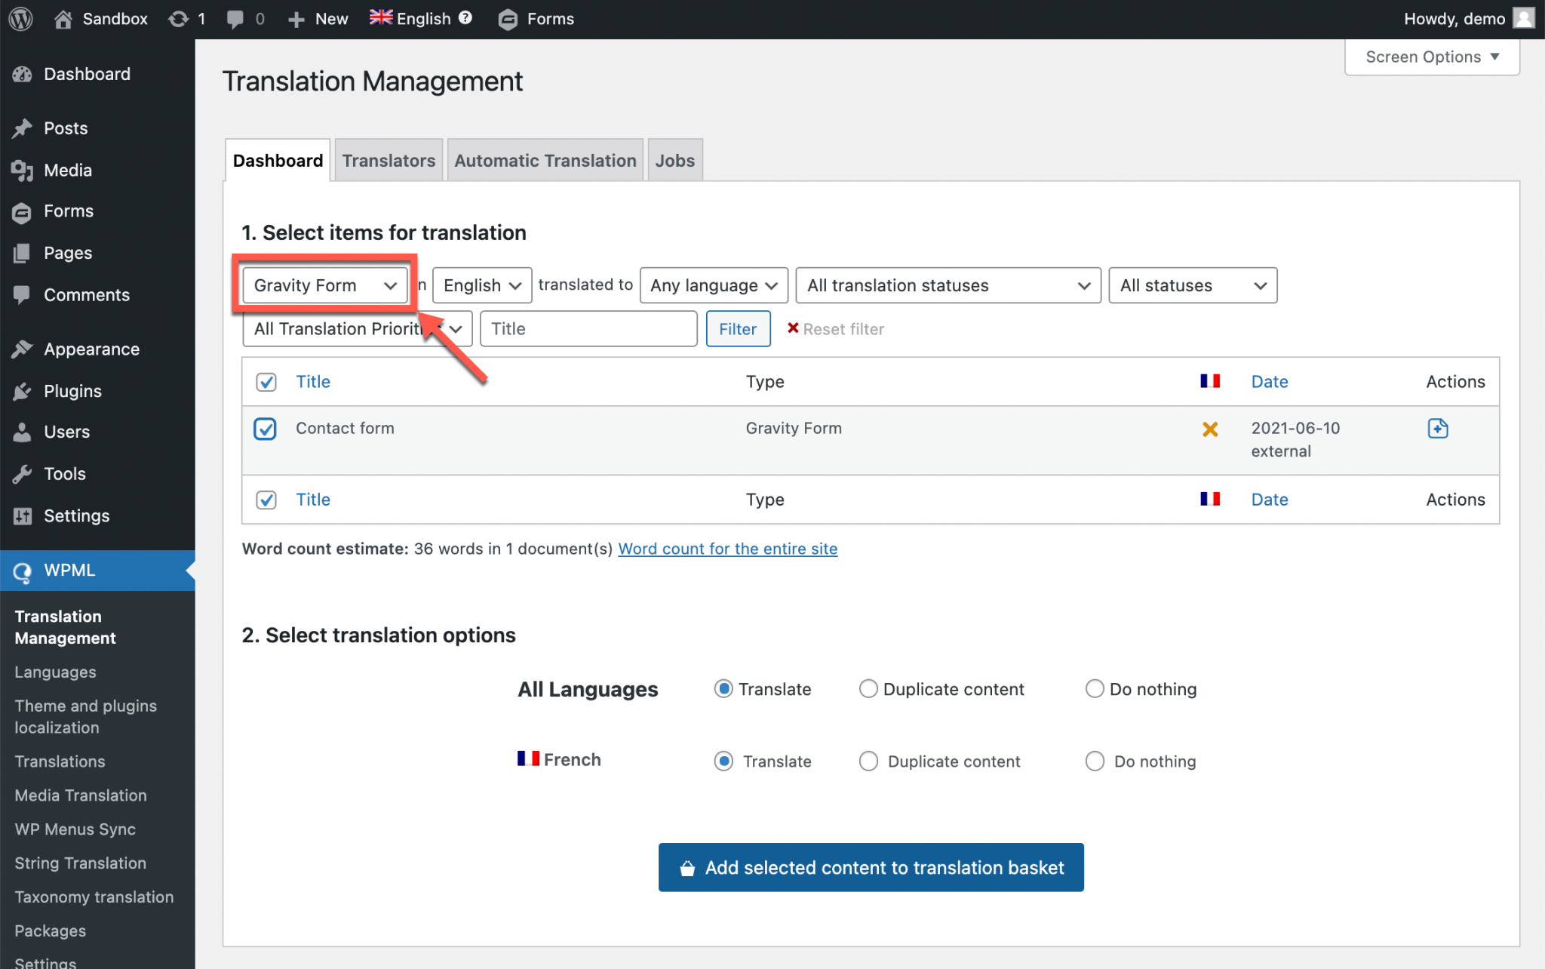1545x969 pixels.
Task: Click the French flag in the table header
Action: click(x=1210, y=381)
